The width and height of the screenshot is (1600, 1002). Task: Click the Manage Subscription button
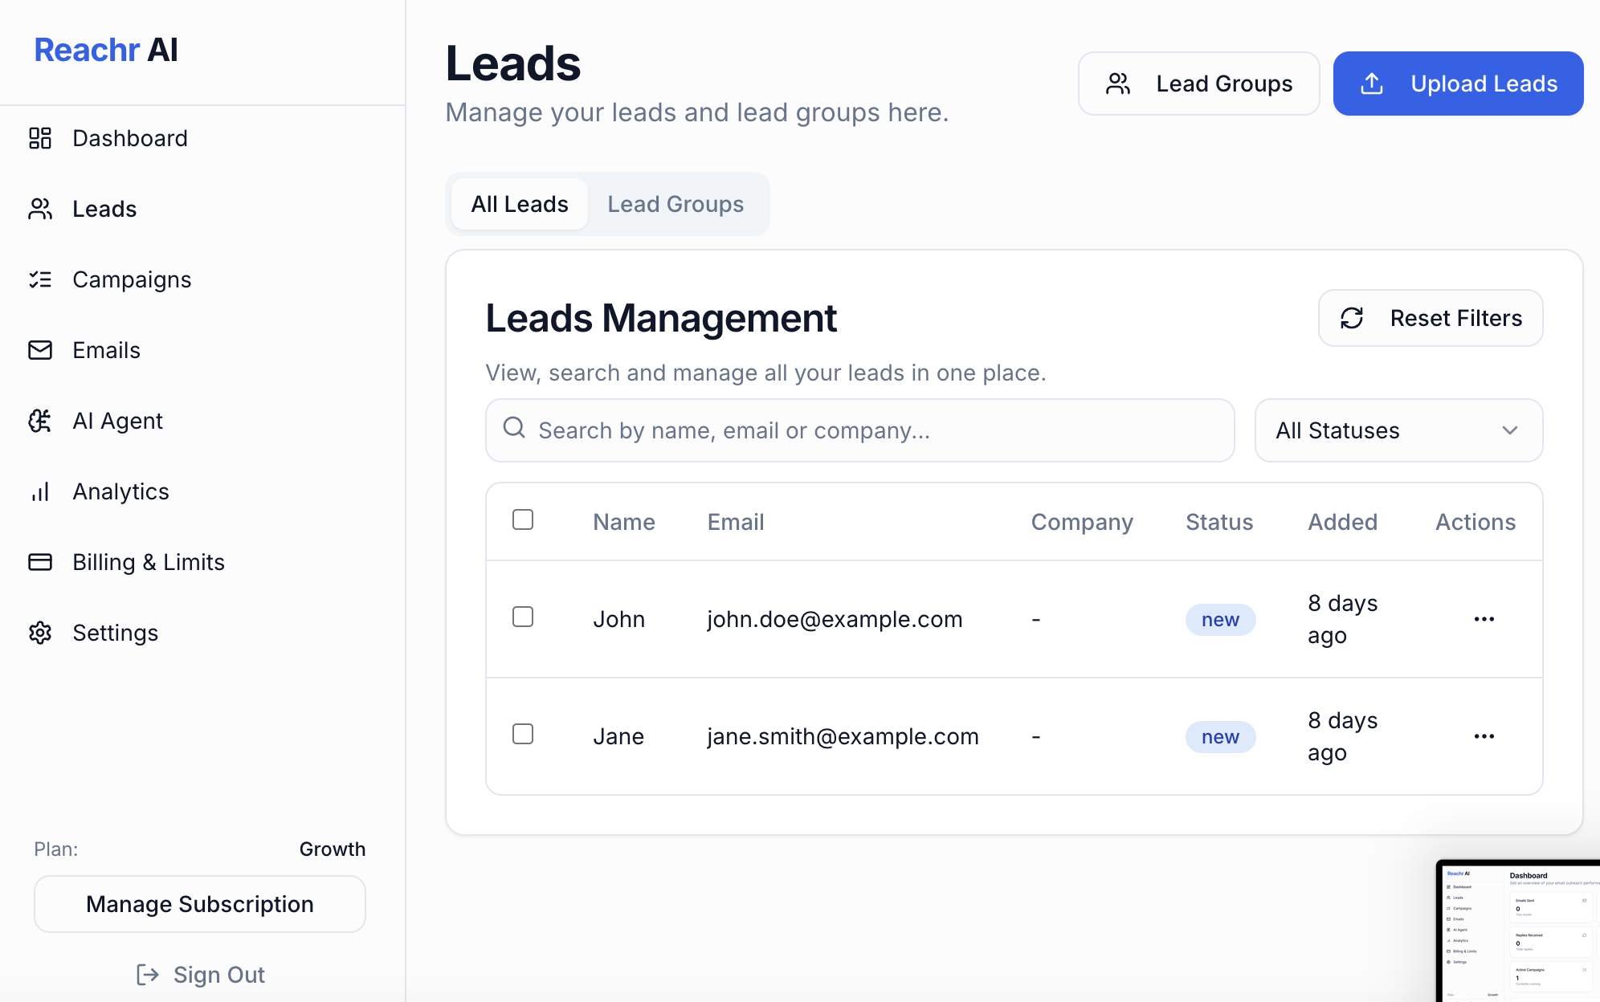200,904
